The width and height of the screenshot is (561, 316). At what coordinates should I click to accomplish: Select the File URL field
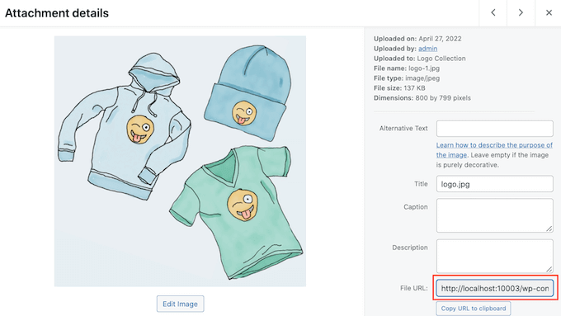(494, 288)
